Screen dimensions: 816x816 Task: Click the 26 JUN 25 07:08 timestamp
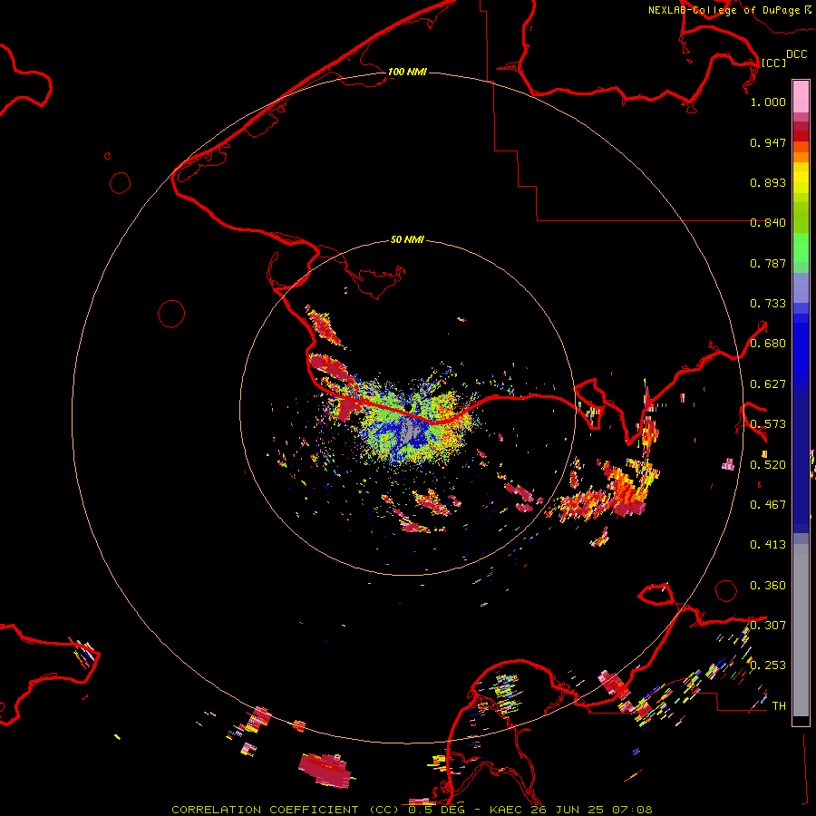pyautogui.click(x=592, y=810)
